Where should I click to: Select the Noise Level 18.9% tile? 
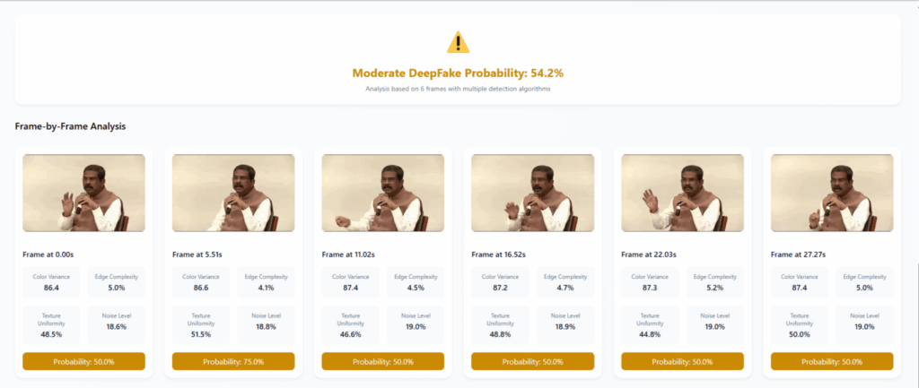click(x=565, y=324)
